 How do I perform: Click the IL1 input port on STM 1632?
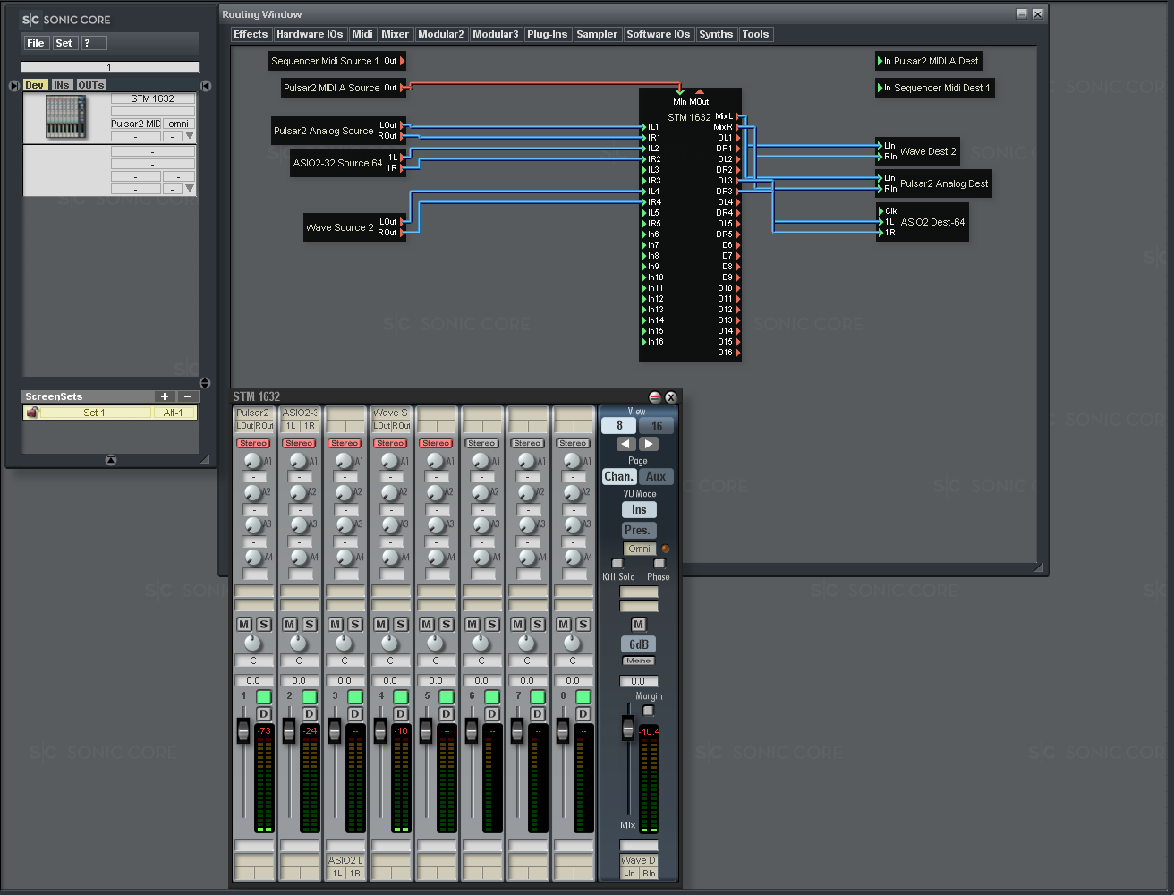click(x=643, y=127)
